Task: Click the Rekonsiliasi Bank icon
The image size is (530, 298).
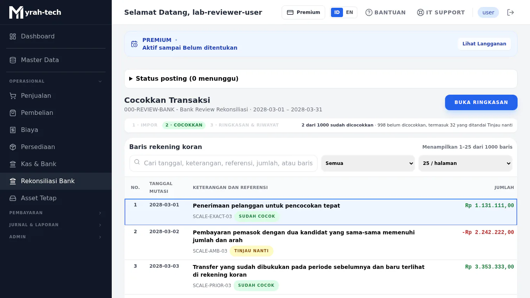Action: point(13,181)
